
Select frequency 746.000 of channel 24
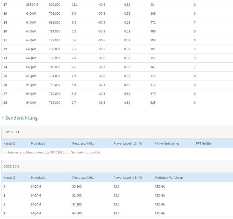[55, 67]
